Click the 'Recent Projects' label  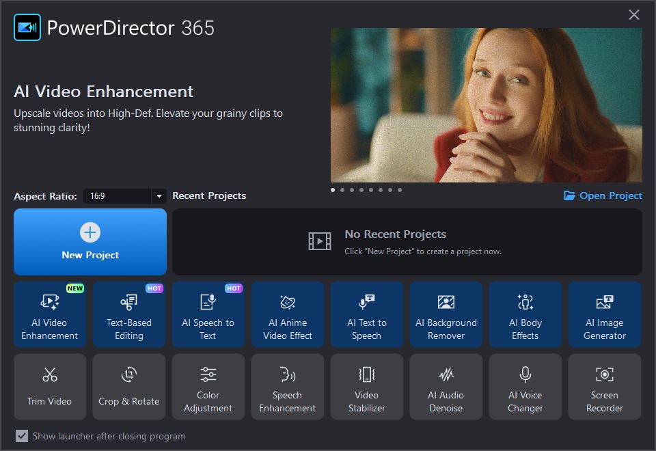tap(209, 195)
